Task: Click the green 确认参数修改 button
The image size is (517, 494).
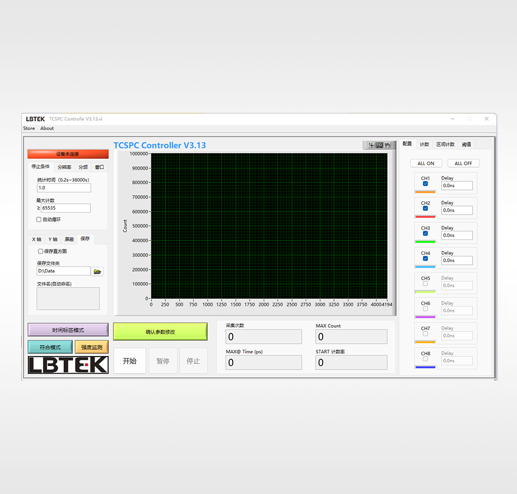Action: click(x=160, y=332)
